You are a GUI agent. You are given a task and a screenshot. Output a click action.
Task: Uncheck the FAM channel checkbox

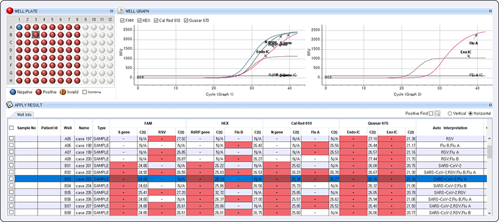click(122, 21)
